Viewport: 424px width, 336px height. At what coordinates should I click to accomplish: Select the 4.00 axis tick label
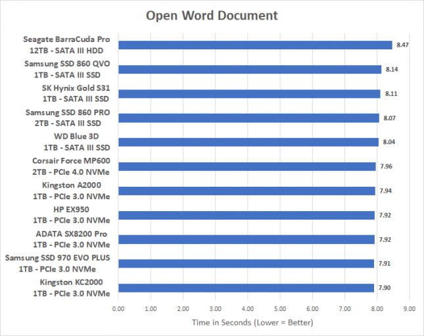pyautogui.click(x=248, y=308)
